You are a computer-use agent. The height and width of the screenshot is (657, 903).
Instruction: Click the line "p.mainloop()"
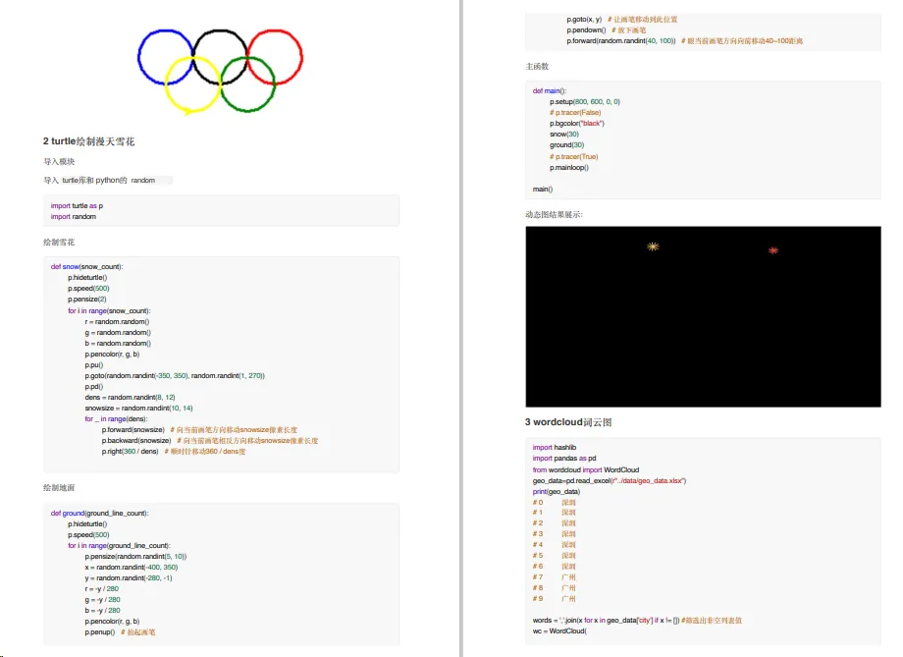[x=569, y=168]
